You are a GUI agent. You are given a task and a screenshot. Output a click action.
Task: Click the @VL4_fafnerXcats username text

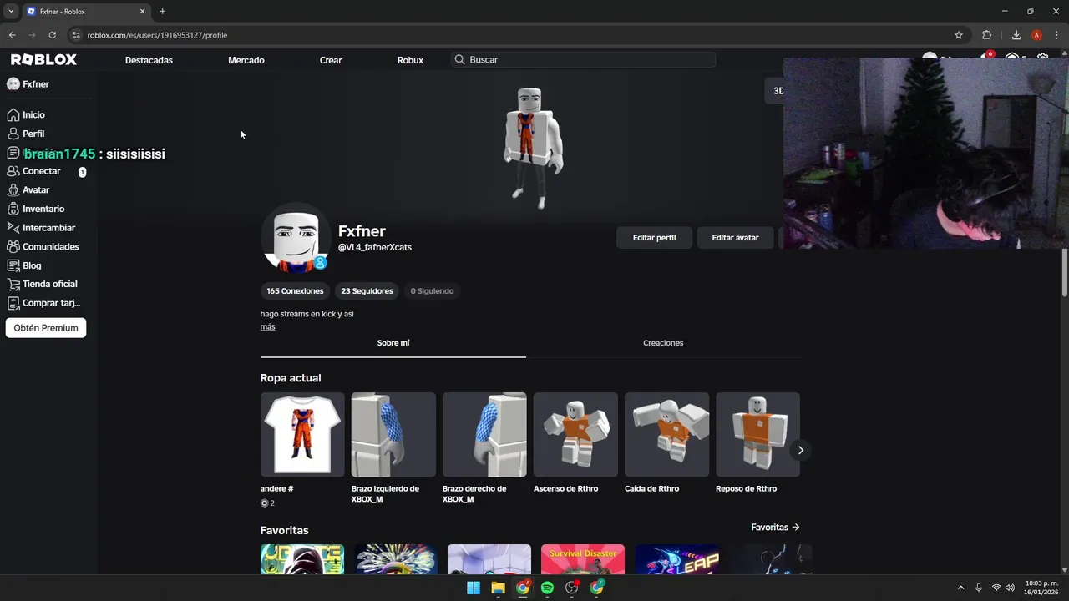(374, 247)
